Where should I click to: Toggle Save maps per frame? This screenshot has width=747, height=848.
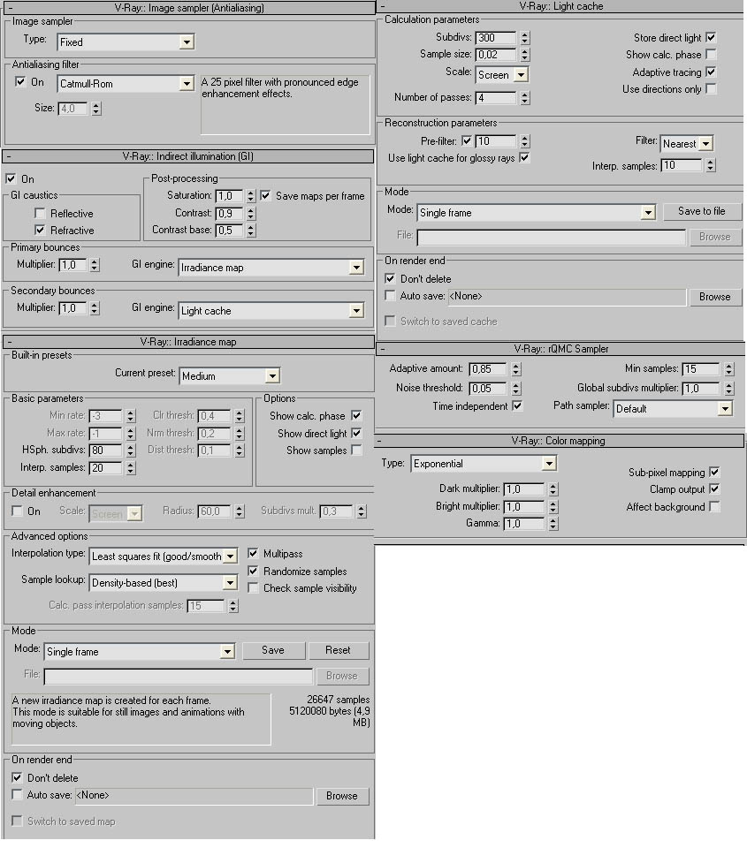coord(265,196)
